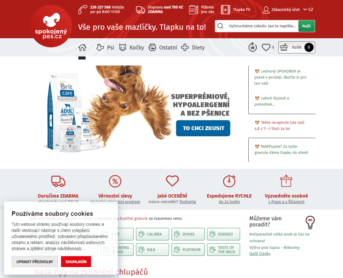Select the CALIBRA brand tile
Viewport: 343px width, 278px height.
tap(152, 234)
